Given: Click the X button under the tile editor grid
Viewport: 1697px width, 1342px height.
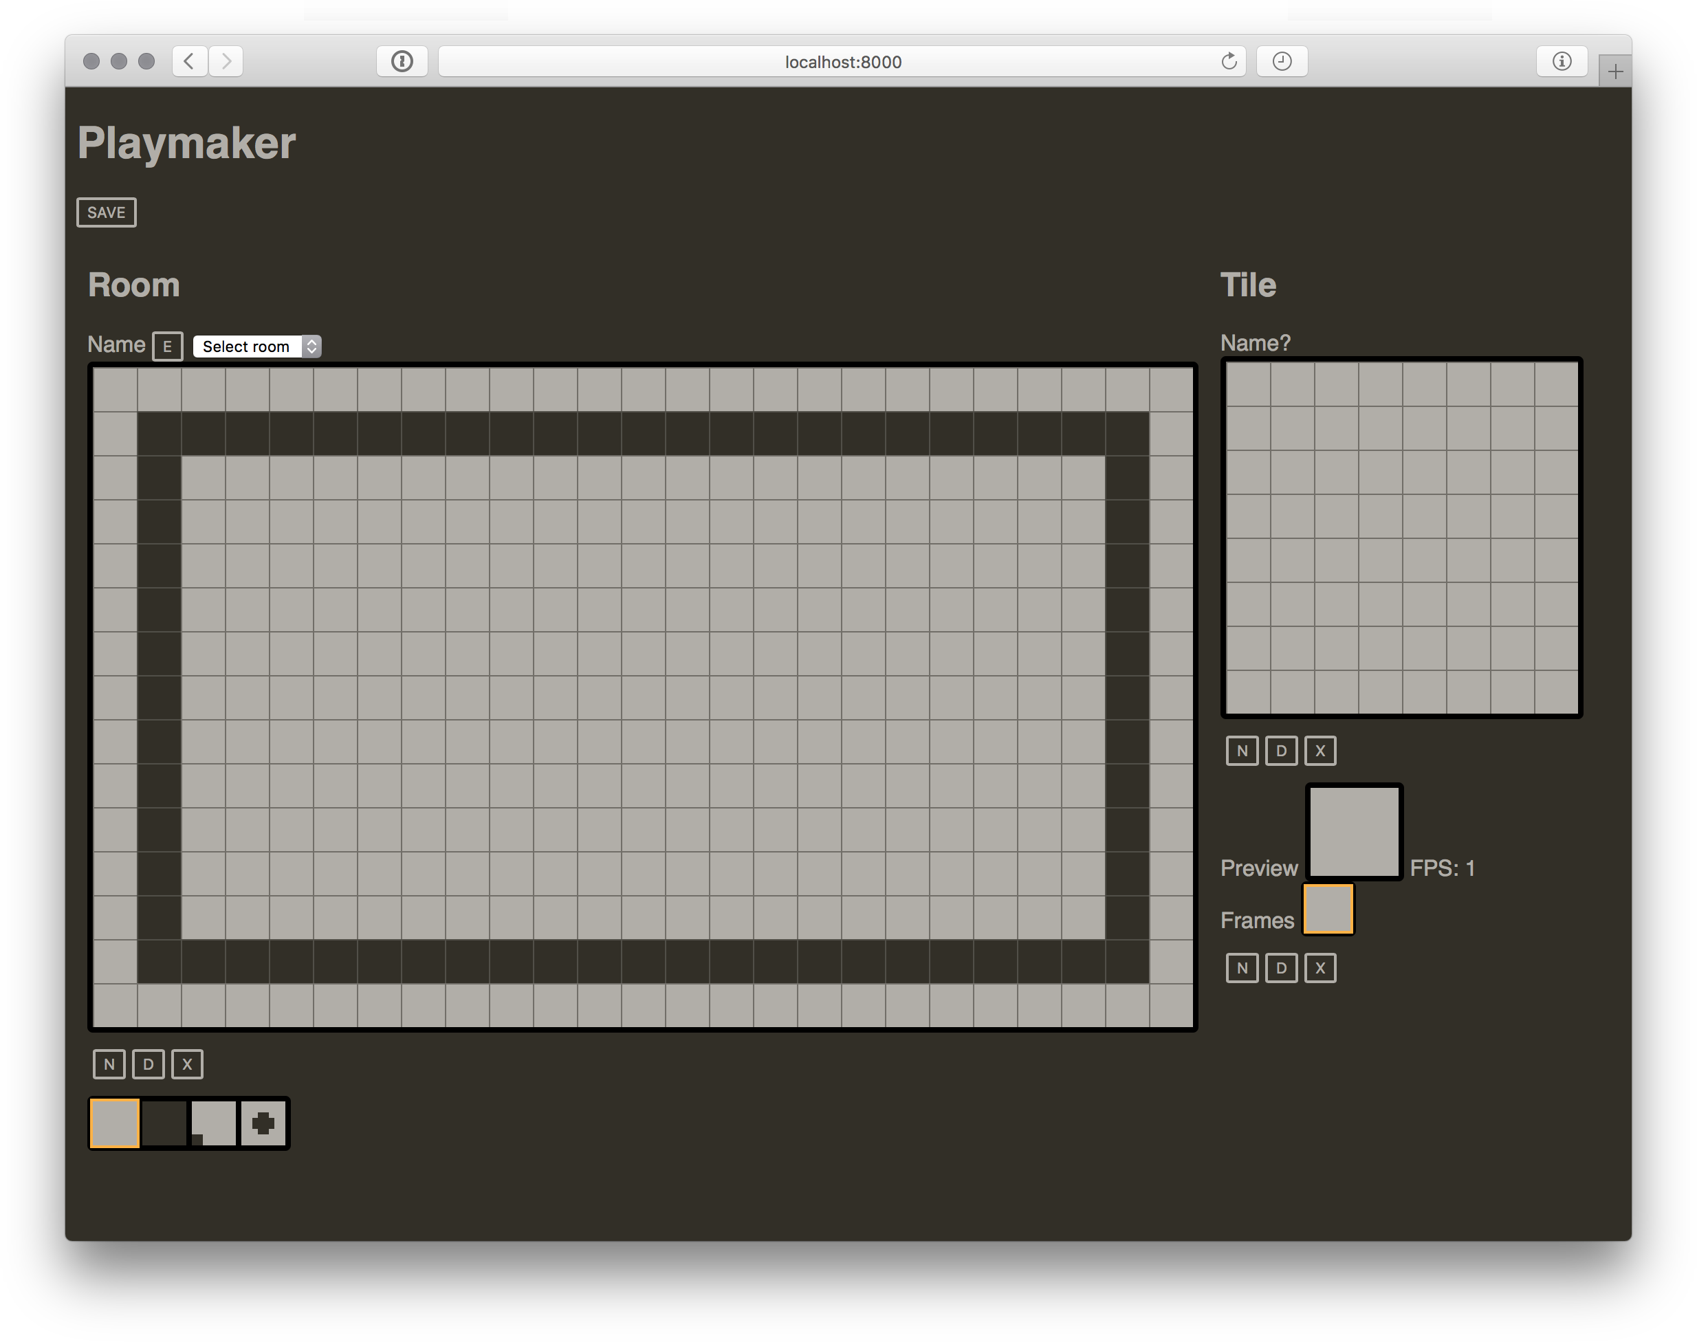Looking at the screenshot, I should [1321, 750].
